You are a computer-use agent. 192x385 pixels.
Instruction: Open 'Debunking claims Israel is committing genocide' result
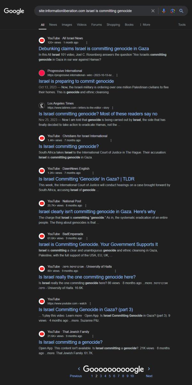tap(94, 49)
